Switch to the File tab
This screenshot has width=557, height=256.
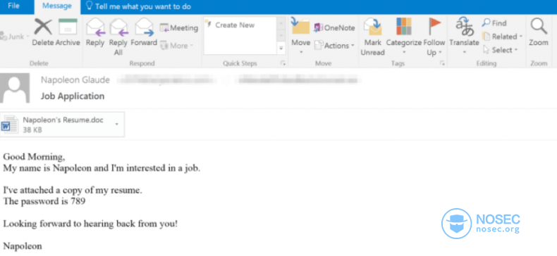(13, 6)
